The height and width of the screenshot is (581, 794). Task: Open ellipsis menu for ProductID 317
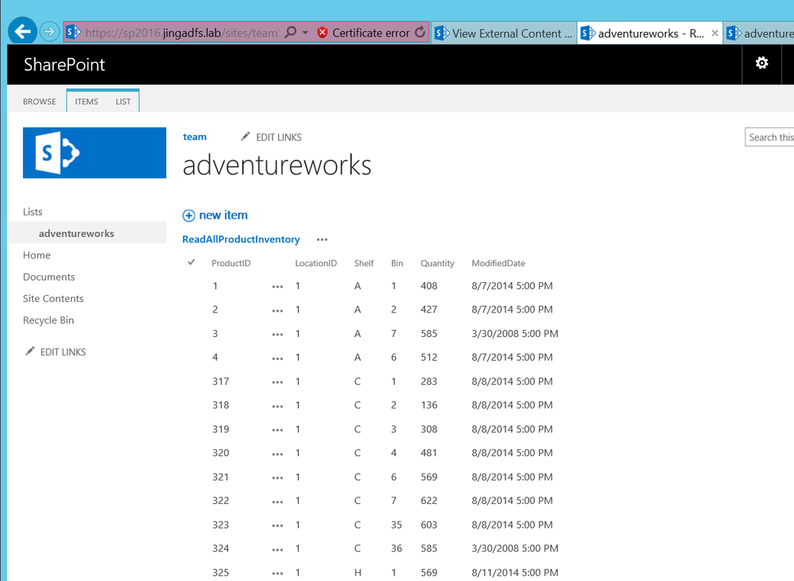277,382
